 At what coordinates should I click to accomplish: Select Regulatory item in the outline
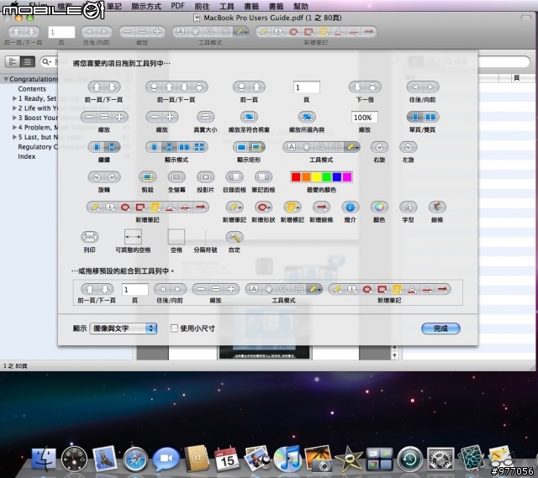click(37, 147)
